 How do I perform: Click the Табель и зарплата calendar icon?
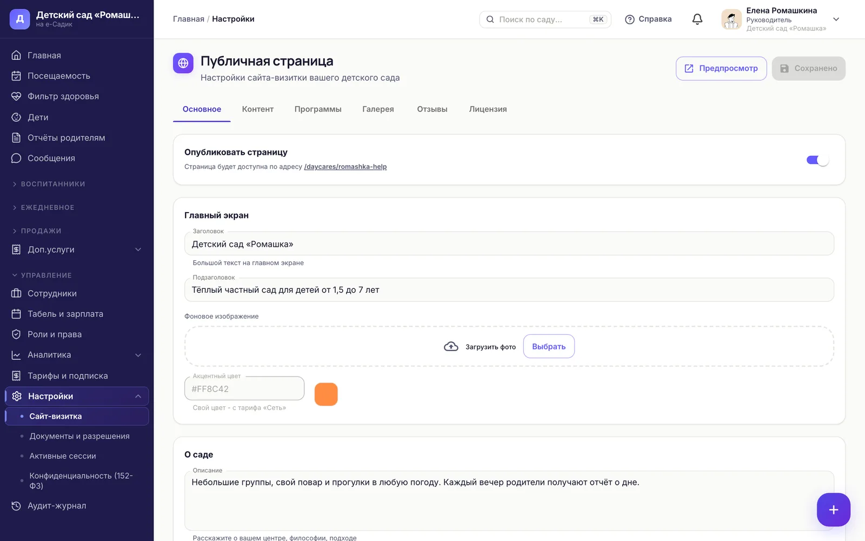16,314
